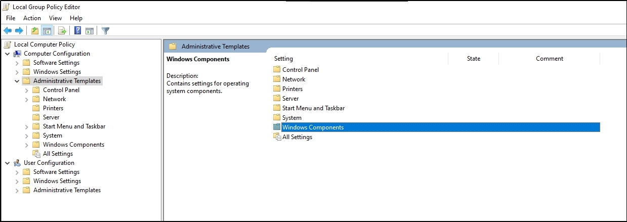Click the Back arrow toolbar icon

click(x=8, y=31)
